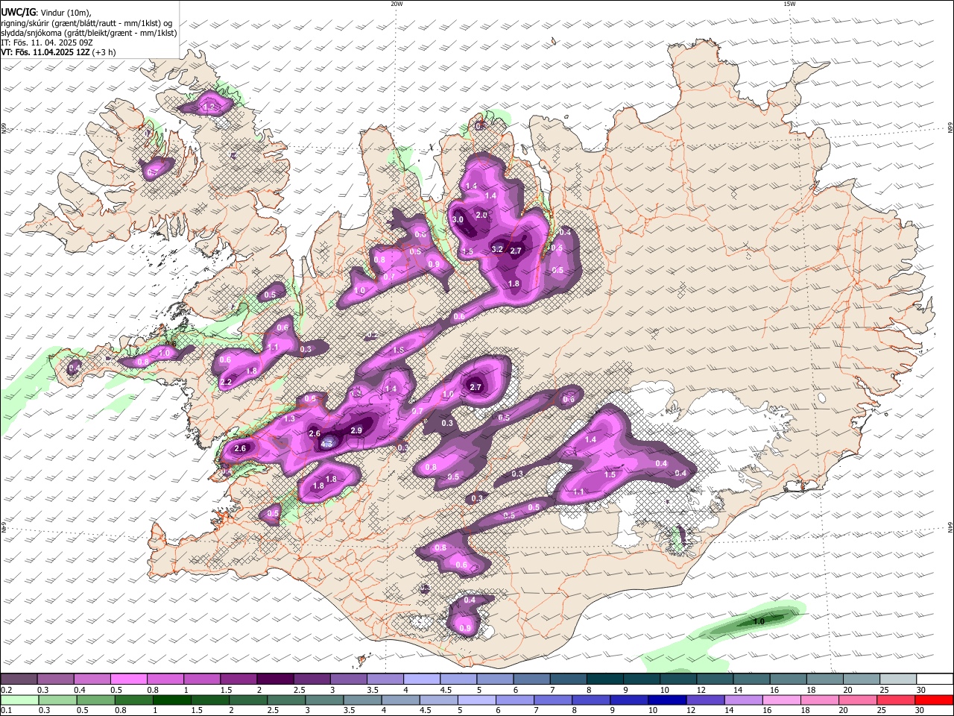This screenshot has width=954, height=716.
Task: Pick the darkest green rain-scale swatch starting at 1
Action: [x=171, y=700]
